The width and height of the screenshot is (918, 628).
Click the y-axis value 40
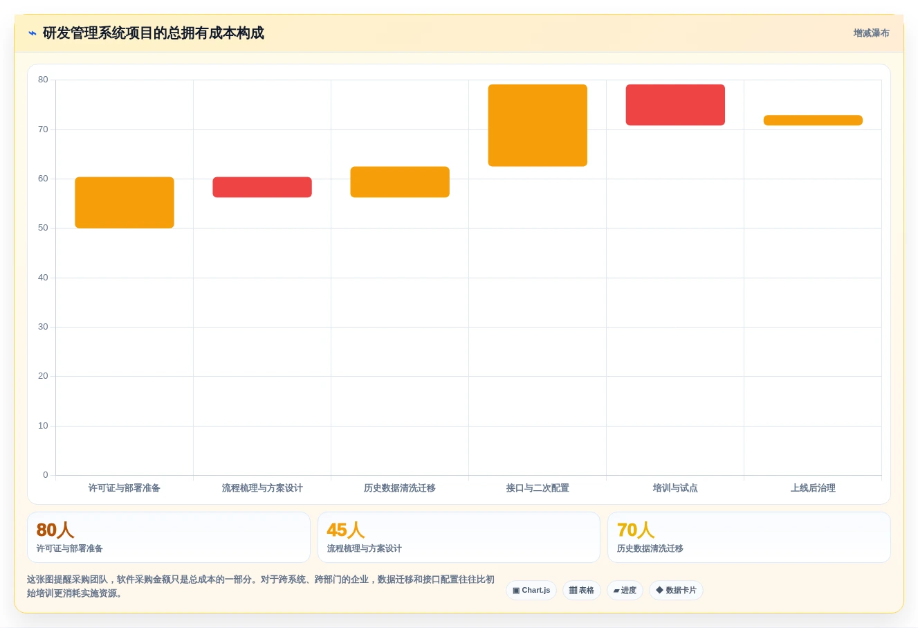coord(43,278)
